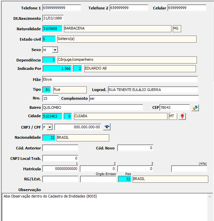This screenshot has width=214, height=221.
Task: Click the Mãe name field
Action: click(120, 79)
